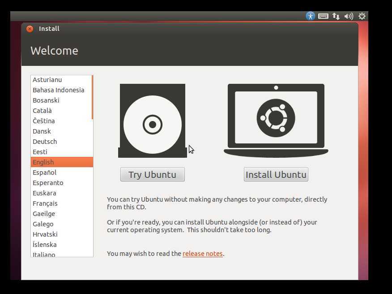Open the accessibility menu icon
The width and height of the screenshot is (392, 294).
coord(310,16)
